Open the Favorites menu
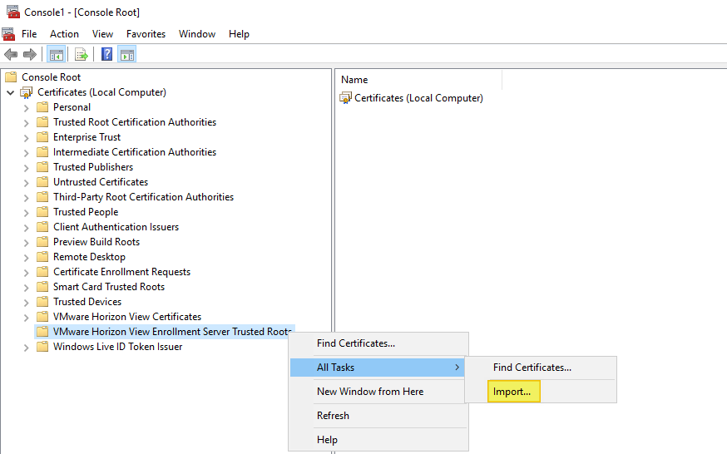The height and width of the screenshot is (454, 727). click(x=146, y=34)
